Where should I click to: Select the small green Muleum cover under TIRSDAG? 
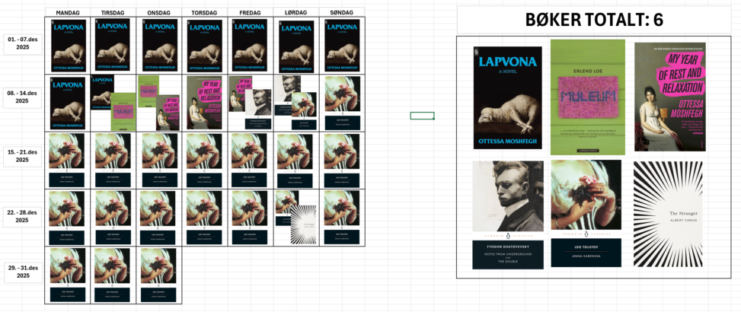coord(122,112)
